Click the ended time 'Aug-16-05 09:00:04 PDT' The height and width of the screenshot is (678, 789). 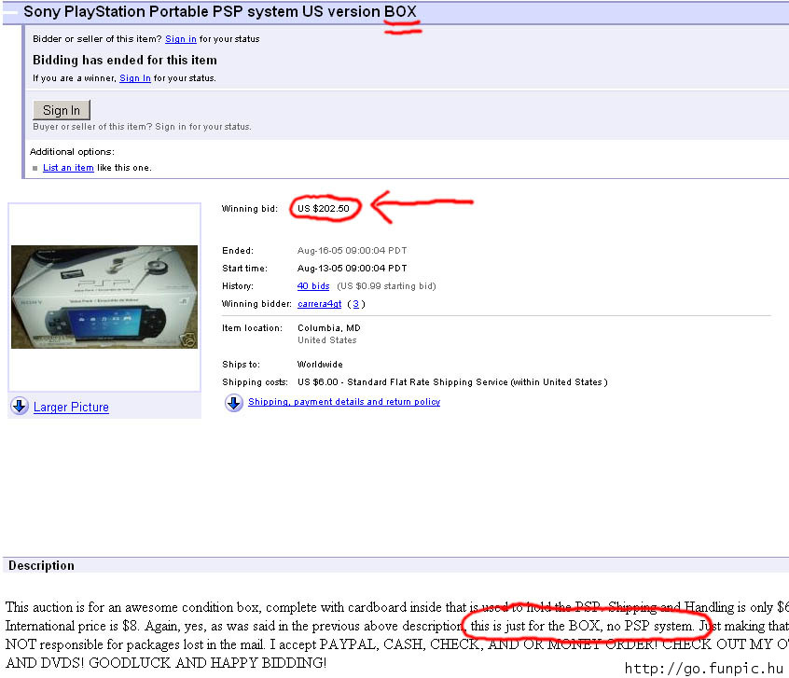click(x=352, y=251)
